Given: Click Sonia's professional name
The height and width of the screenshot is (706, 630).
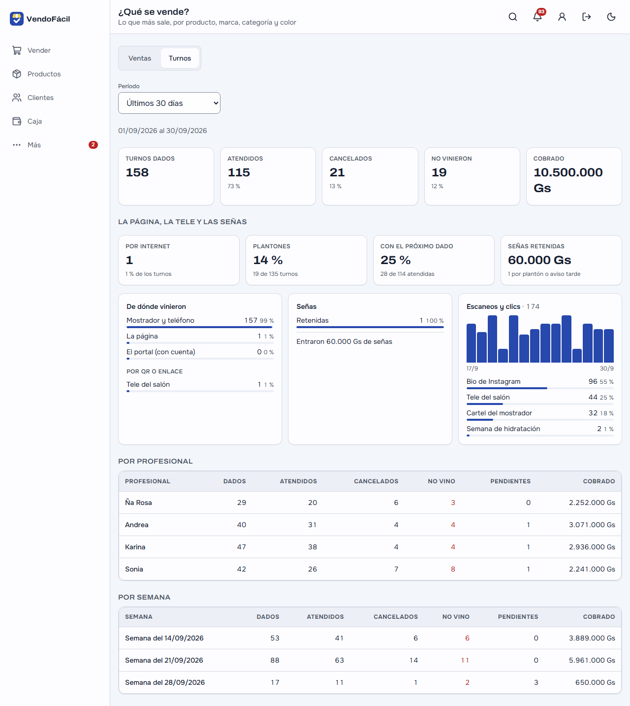Looking at the screenshot, I should click(134, 569).
